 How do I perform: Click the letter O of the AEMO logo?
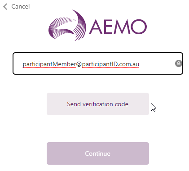(139, 27)
